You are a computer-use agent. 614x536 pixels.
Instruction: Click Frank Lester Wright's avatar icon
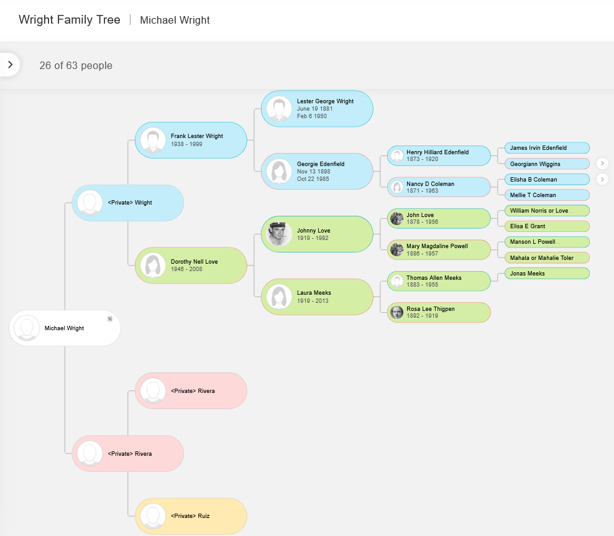click(x=153, y=140)
